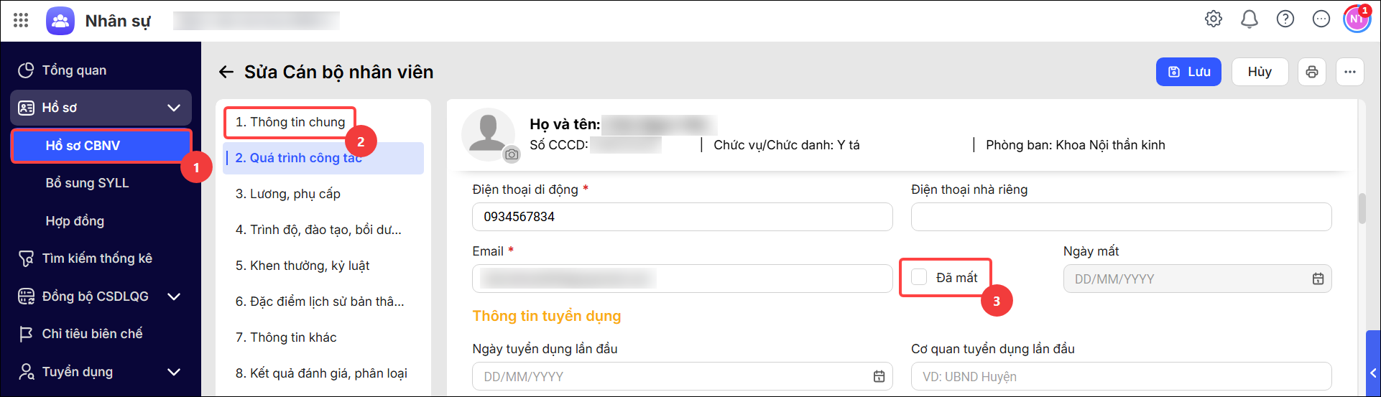1381x397 pixels.
Task: Open the more options ellipsis button
Action: (1350, 72)
